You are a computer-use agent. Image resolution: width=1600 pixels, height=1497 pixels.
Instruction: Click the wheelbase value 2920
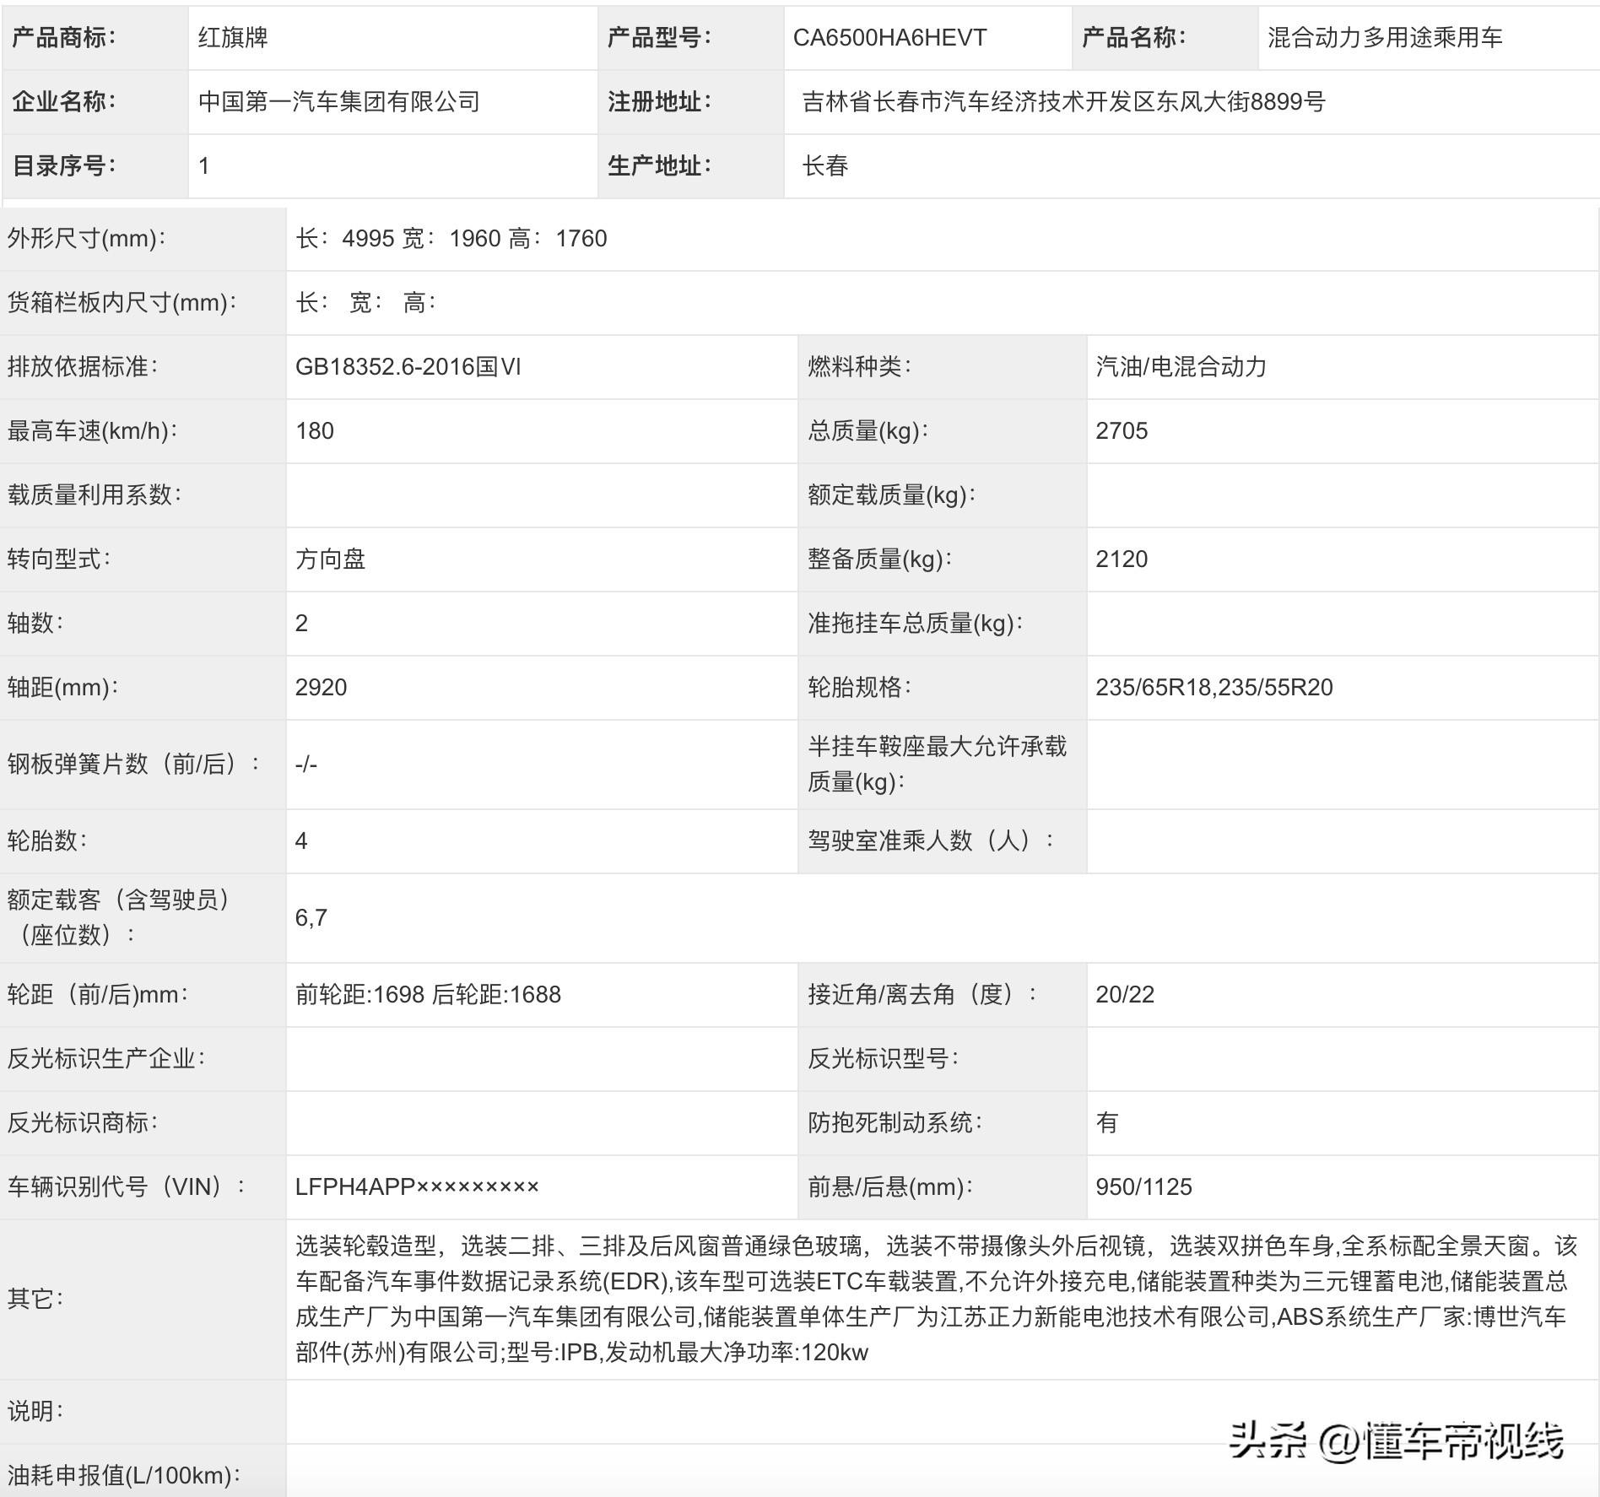321,687
